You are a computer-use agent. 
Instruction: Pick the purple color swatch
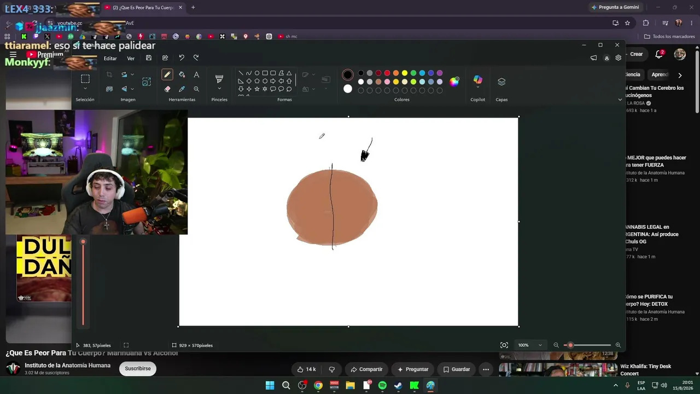440,73
